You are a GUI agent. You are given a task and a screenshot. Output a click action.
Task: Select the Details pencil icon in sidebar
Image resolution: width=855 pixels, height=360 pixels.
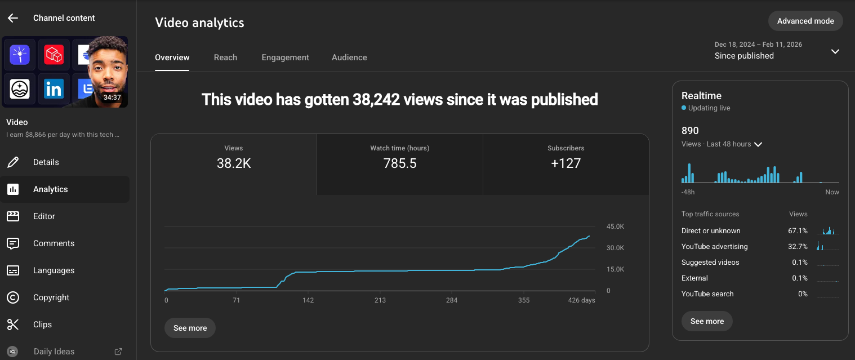pos(12,162)
